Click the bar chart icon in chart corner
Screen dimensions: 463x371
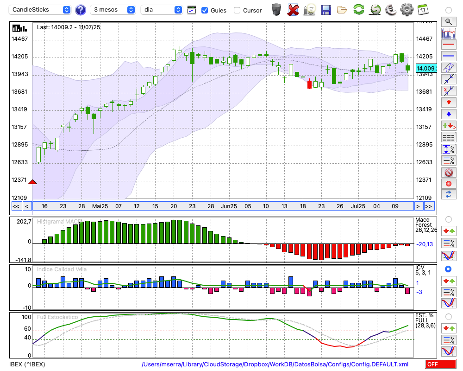[x=19, y=28]
